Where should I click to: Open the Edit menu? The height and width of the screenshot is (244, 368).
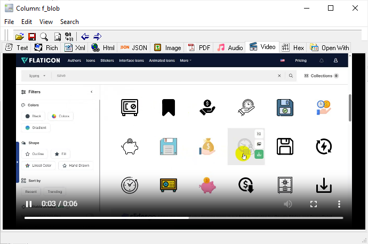pyautogui.click(x=27, y=22)
